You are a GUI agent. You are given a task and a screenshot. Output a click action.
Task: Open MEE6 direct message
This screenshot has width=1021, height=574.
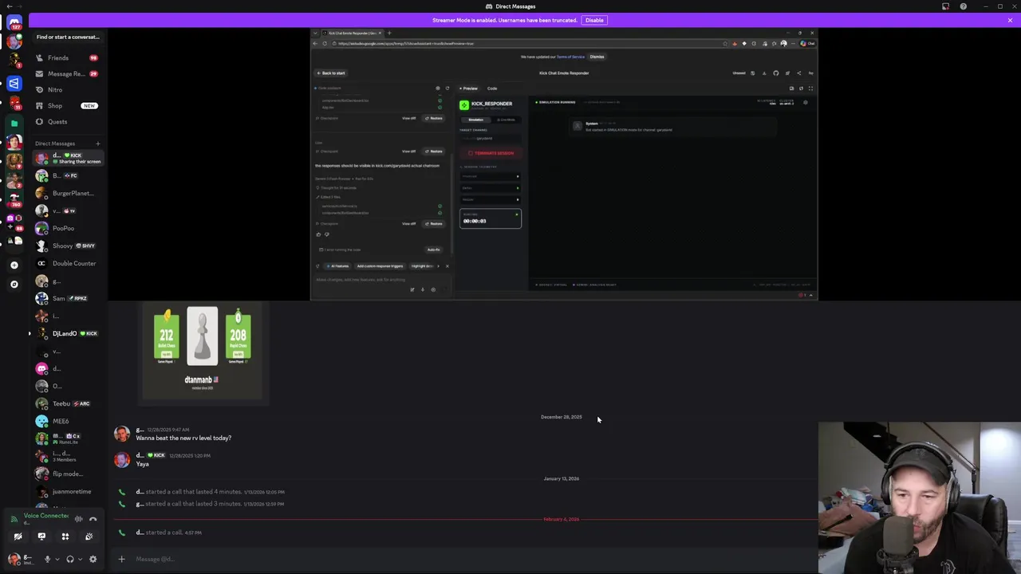67,421
